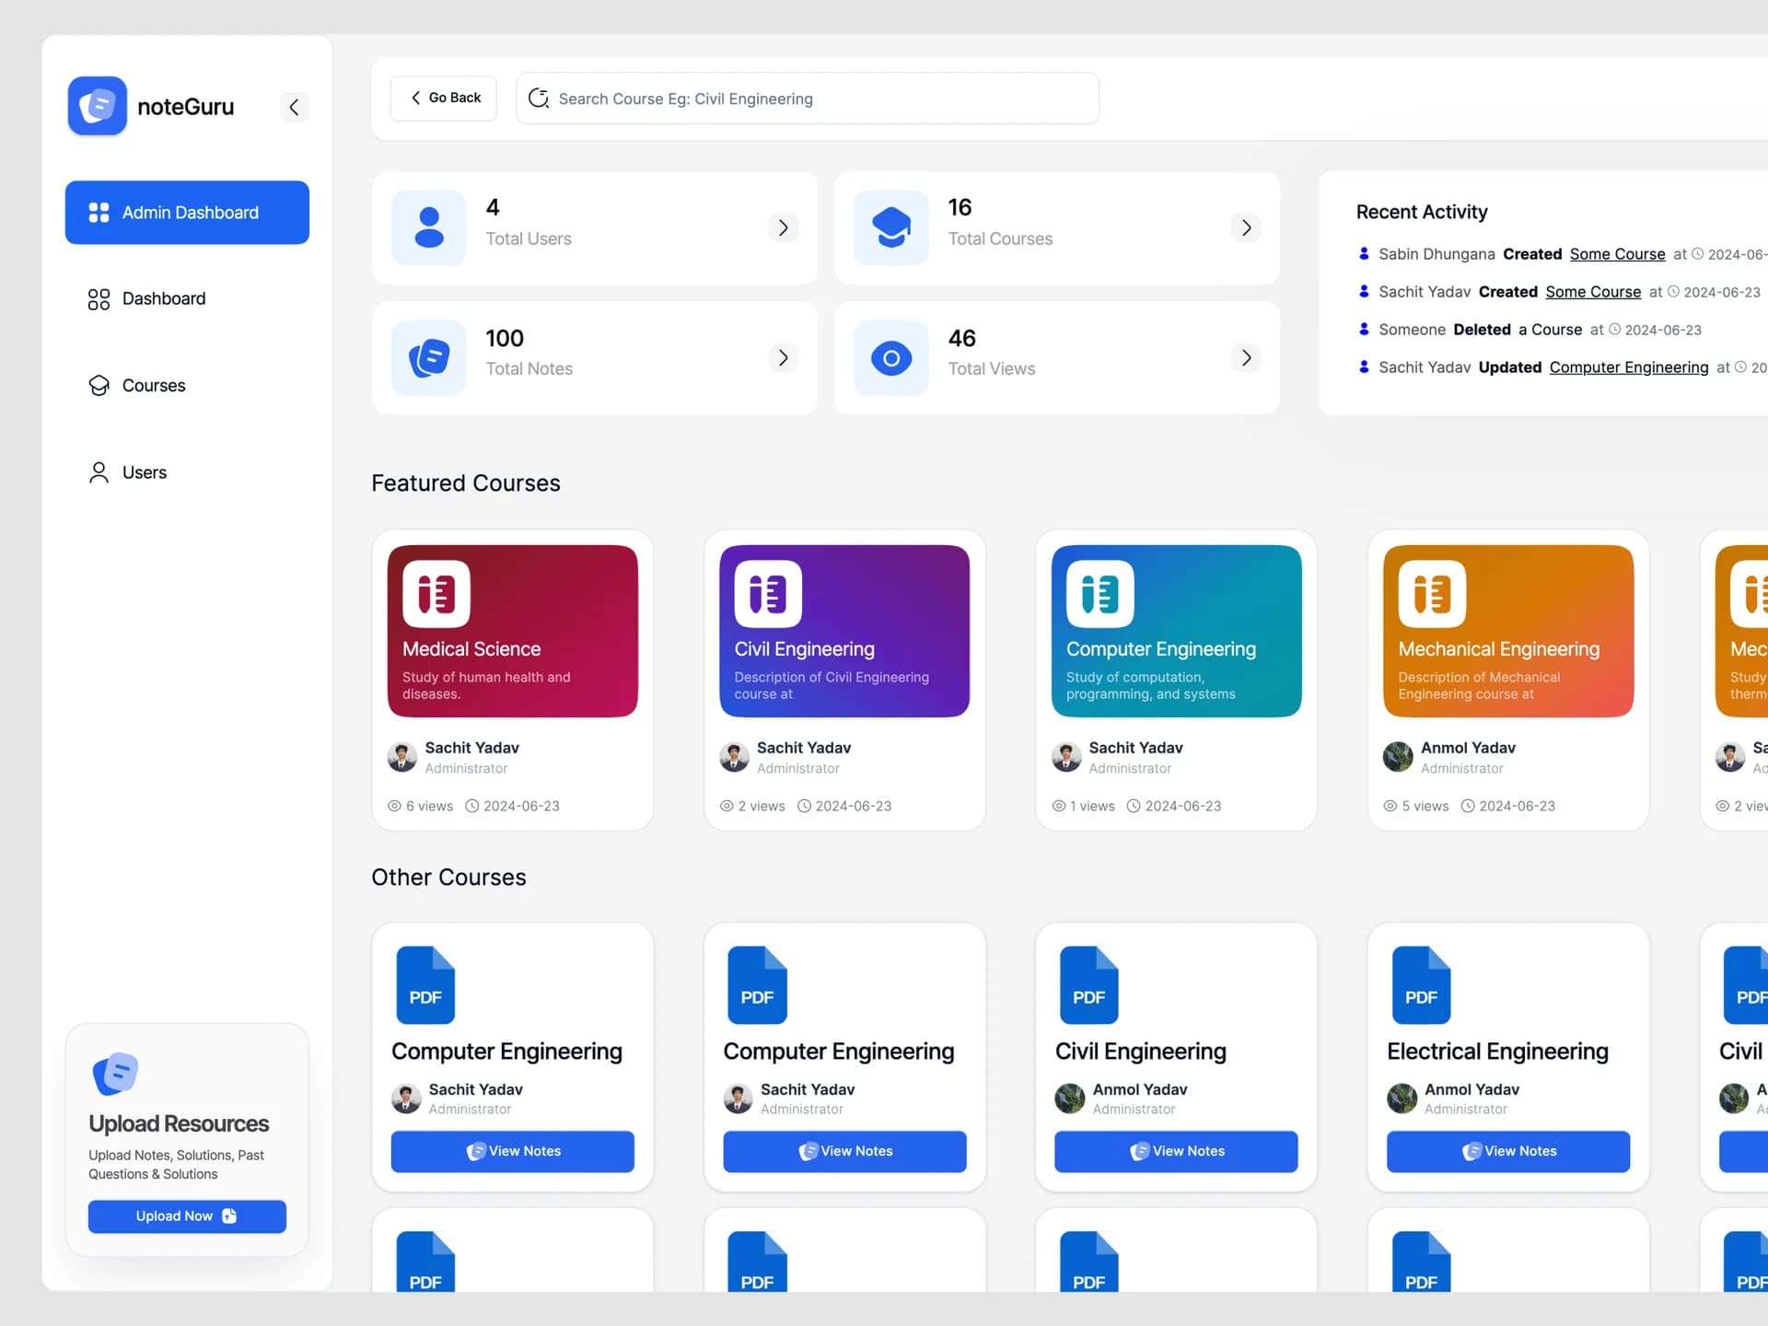Click the search course input field
1768x1326 pixels.
pos(807,99)
